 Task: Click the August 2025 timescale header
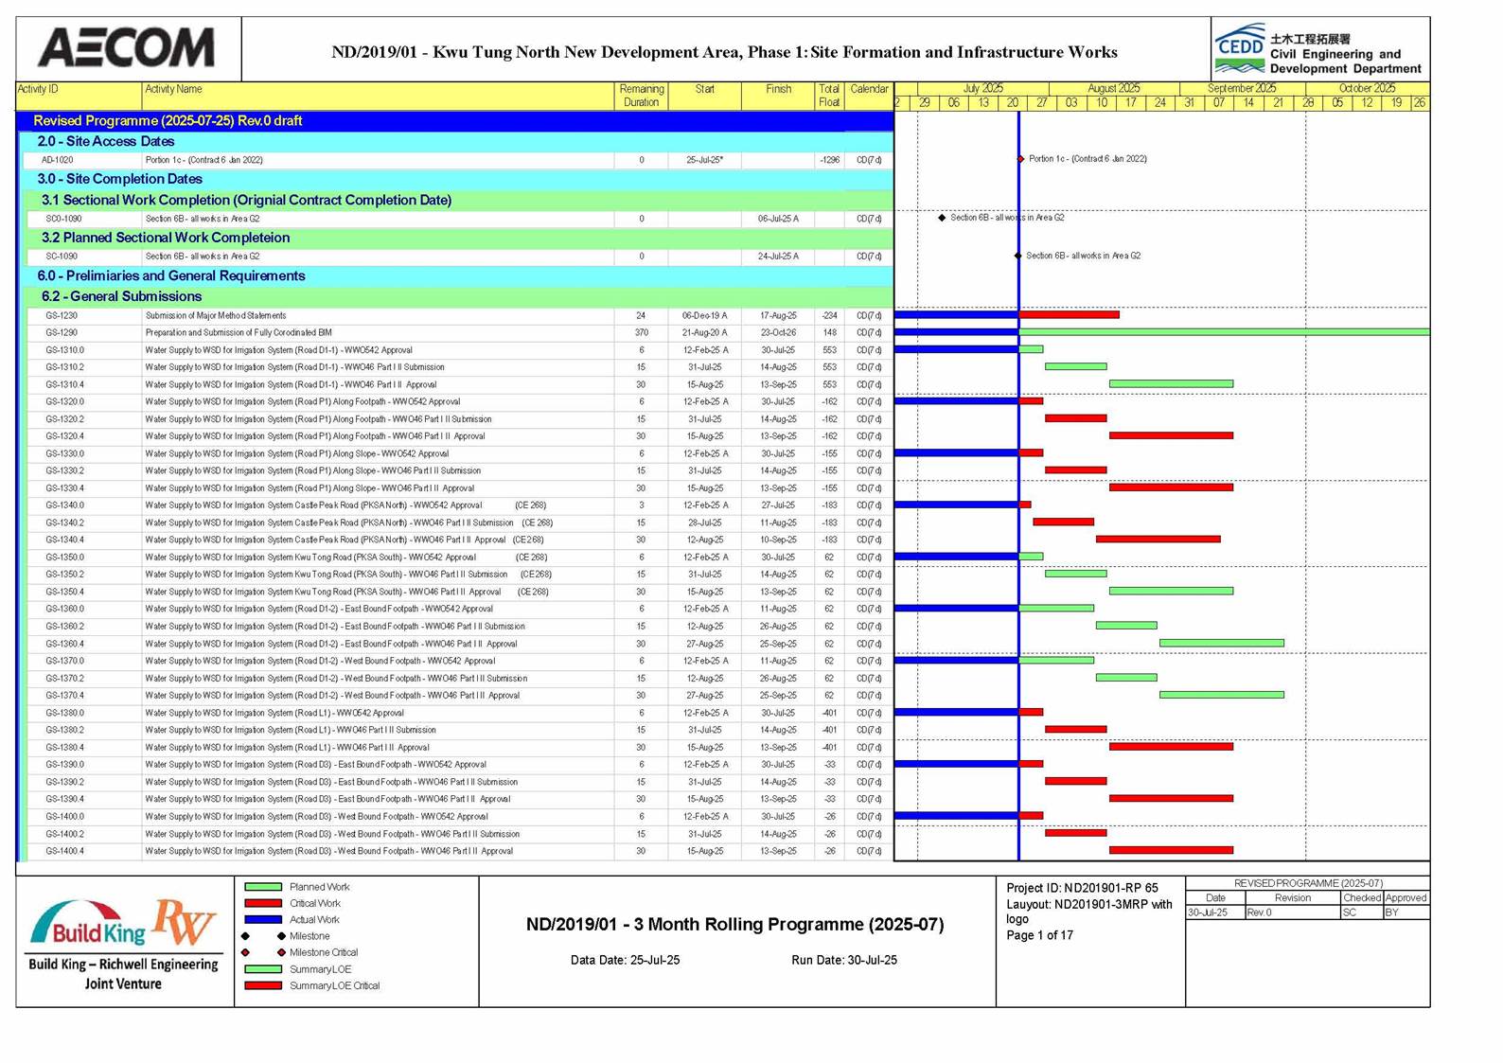pos(1113,88)
